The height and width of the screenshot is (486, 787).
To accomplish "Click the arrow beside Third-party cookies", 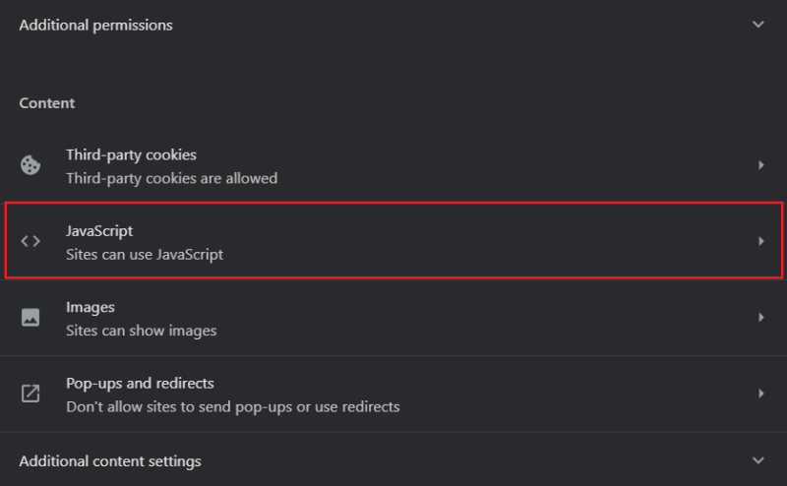I will 760,165.
